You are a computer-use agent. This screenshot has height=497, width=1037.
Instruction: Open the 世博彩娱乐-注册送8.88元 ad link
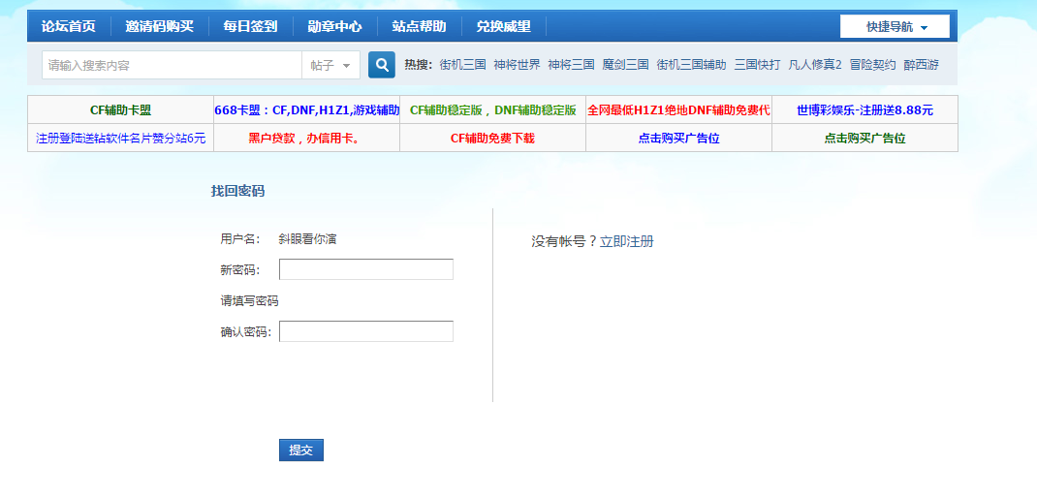click(864, 110)
